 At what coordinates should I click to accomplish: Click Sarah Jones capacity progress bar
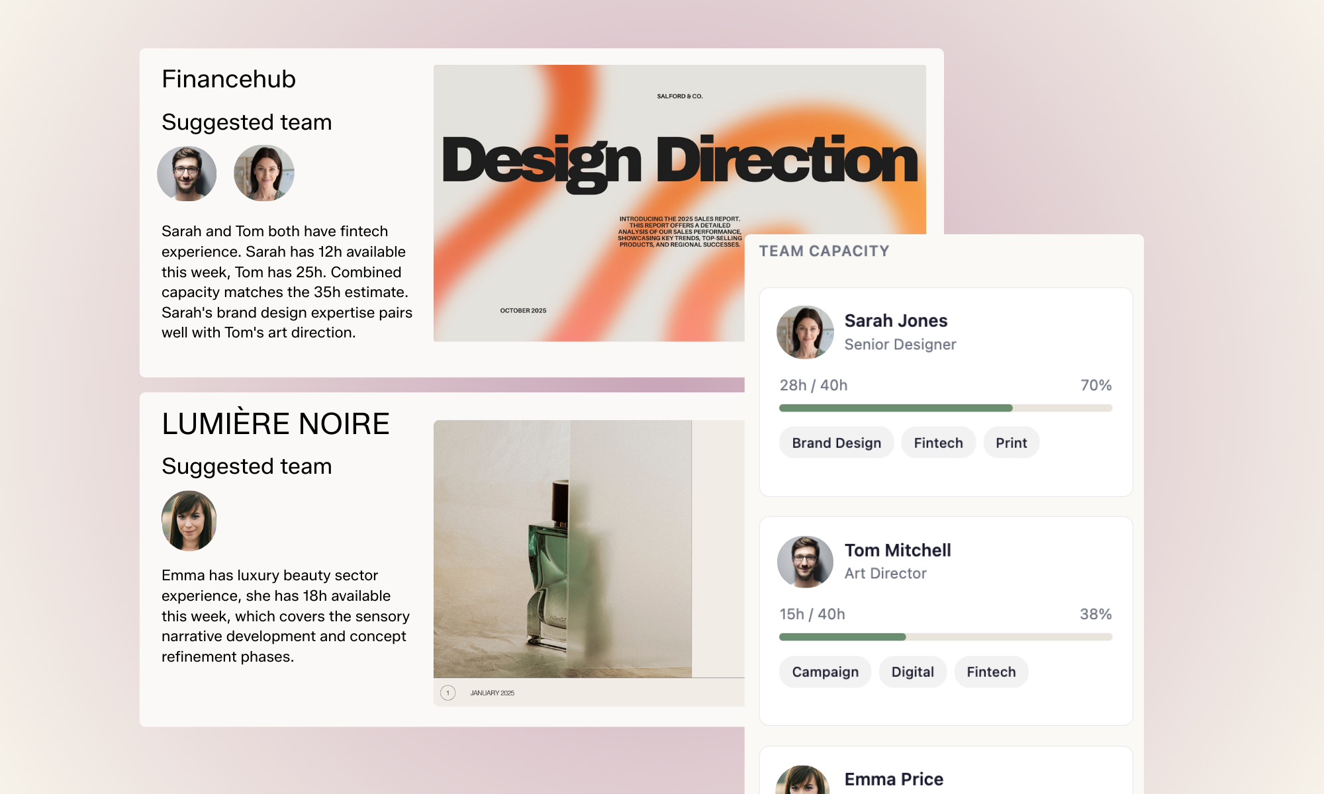(x=945, y=408)
